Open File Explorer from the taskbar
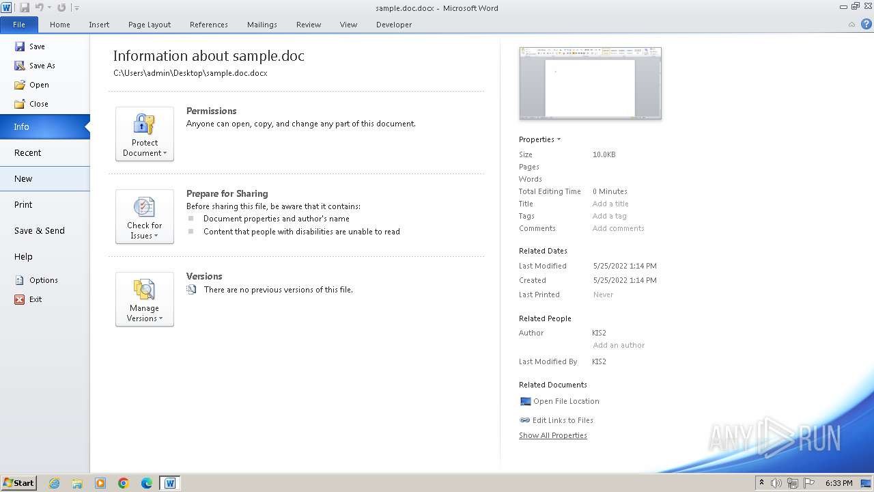 tap(77, 483)
